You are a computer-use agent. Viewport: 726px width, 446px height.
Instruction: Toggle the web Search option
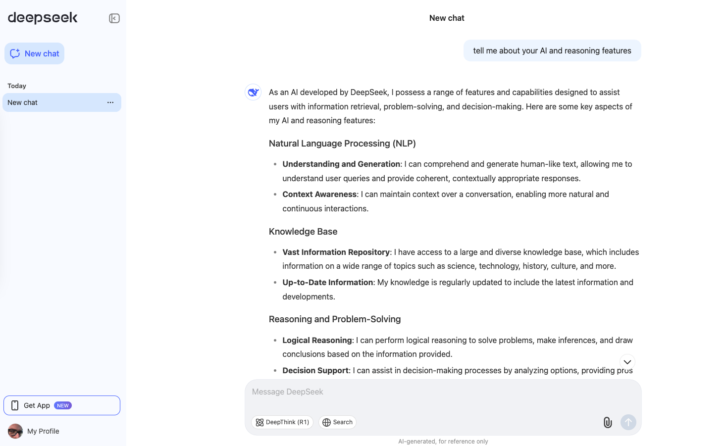[337, 422]
